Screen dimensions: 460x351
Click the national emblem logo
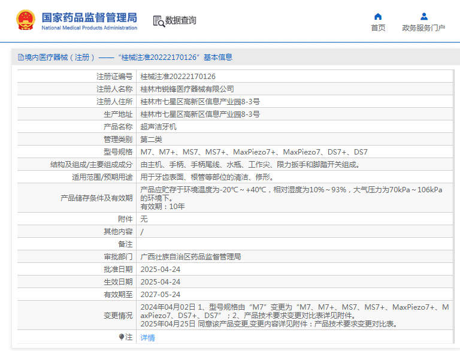coord(25,20)
